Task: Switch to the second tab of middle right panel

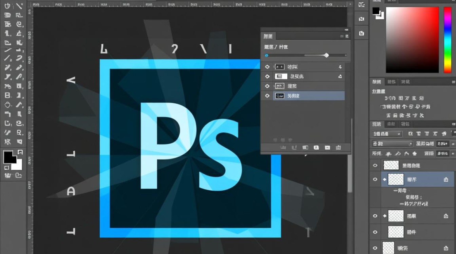Action: pos(392,82)
